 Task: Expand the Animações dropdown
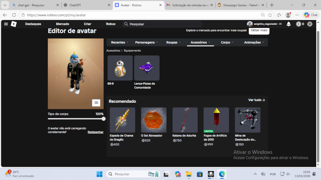click(x=254, y=42)
